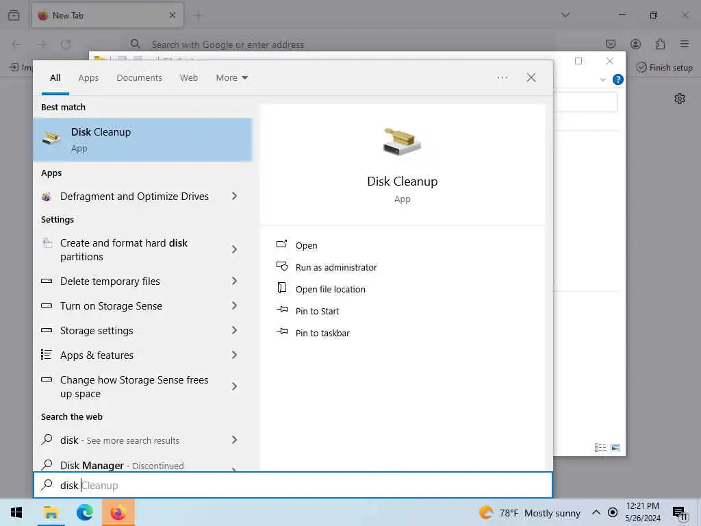
Task: Click Pin to Start
Action: coord(317,312)
